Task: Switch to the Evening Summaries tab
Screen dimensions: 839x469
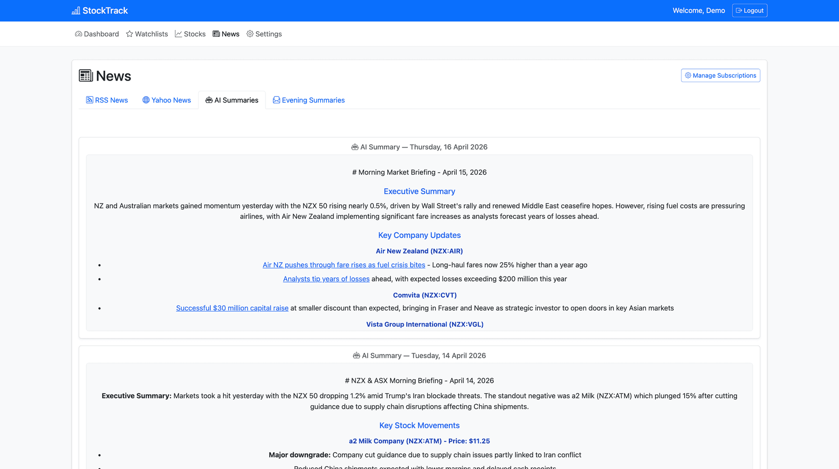Action: tap(309, 100)
